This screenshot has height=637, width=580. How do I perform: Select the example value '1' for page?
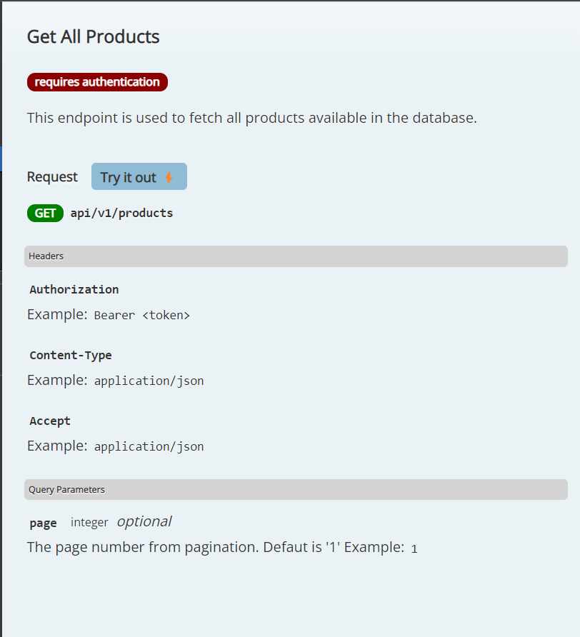coord(414,548)
